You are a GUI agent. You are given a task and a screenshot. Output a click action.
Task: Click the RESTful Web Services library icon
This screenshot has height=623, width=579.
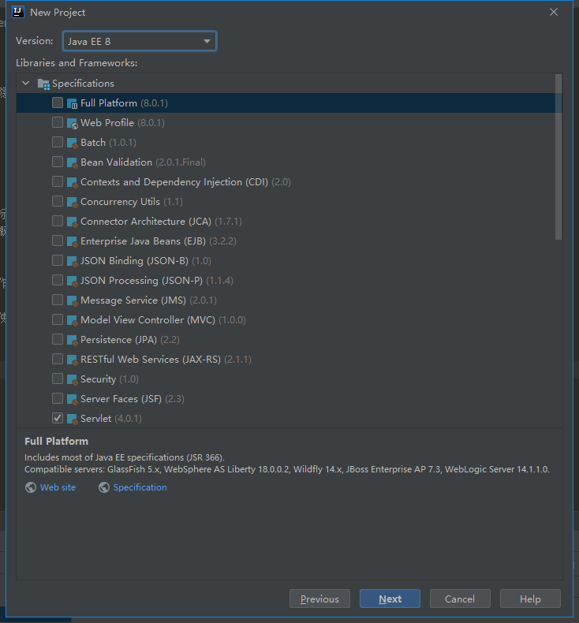[x=72, y=360]
